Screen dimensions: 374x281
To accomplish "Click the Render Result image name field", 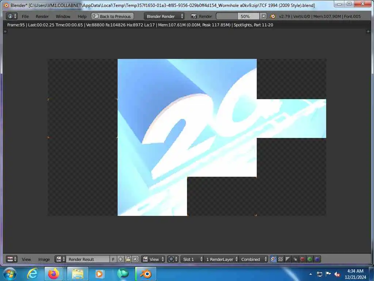I will (88, 259).
